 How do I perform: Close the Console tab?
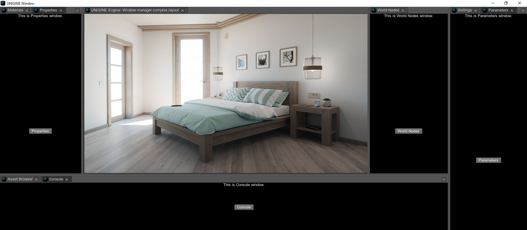pyautogui.click(x=67, y=179)
